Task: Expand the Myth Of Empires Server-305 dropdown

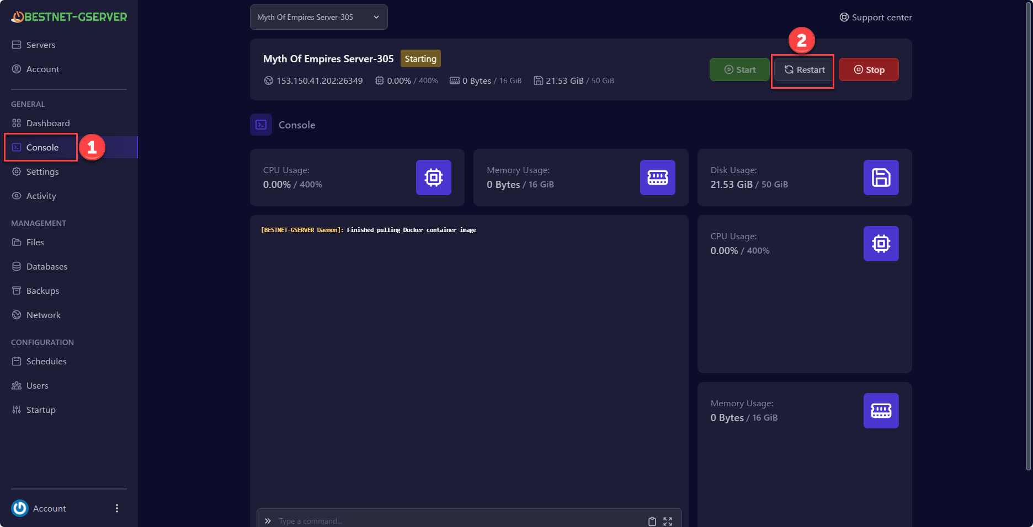Action: [318, 17]
